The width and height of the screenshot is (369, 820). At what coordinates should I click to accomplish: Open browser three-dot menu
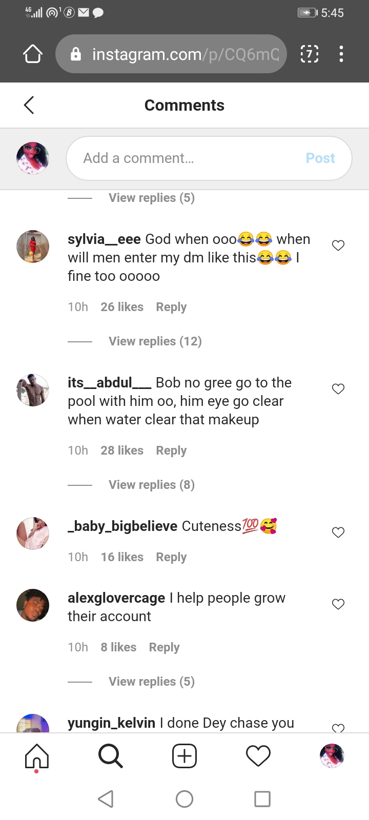(341, 54)
